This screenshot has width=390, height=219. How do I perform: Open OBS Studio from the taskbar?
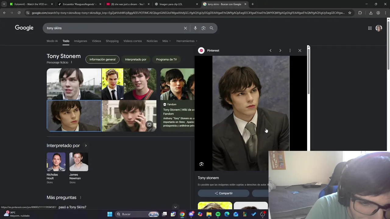263,214
